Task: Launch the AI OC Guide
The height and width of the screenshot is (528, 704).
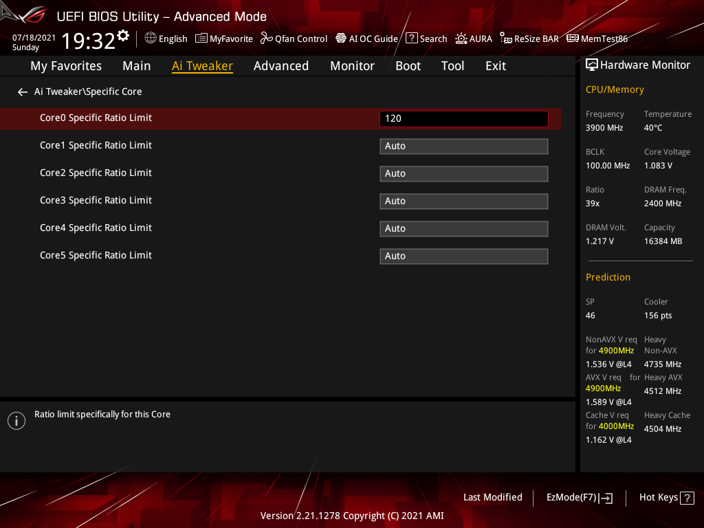Action: click(366, 38)
